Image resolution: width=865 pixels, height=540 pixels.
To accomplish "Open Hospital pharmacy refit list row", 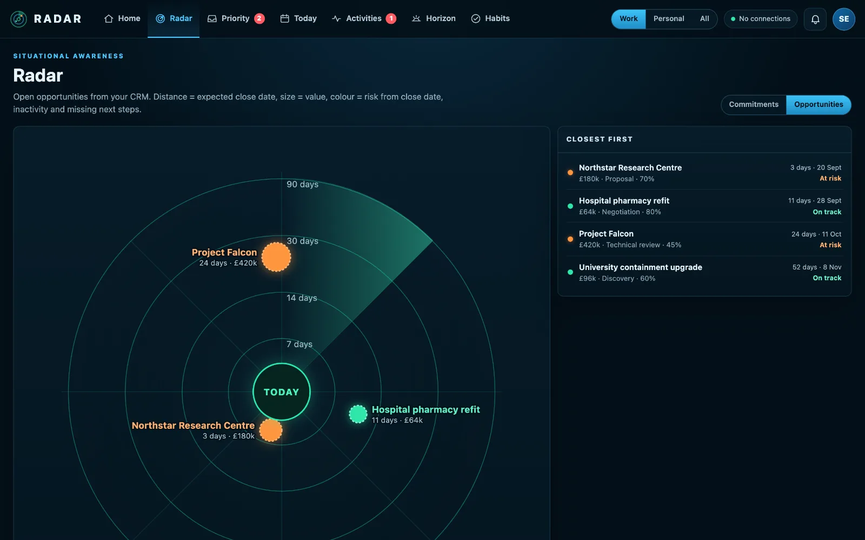I will pos(704,206).
